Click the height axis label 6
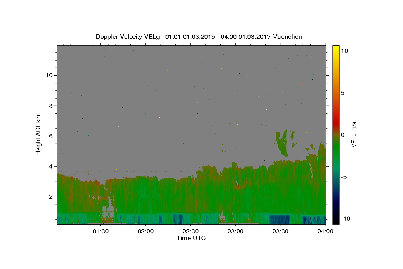403x269 pixels. (51, 136)
